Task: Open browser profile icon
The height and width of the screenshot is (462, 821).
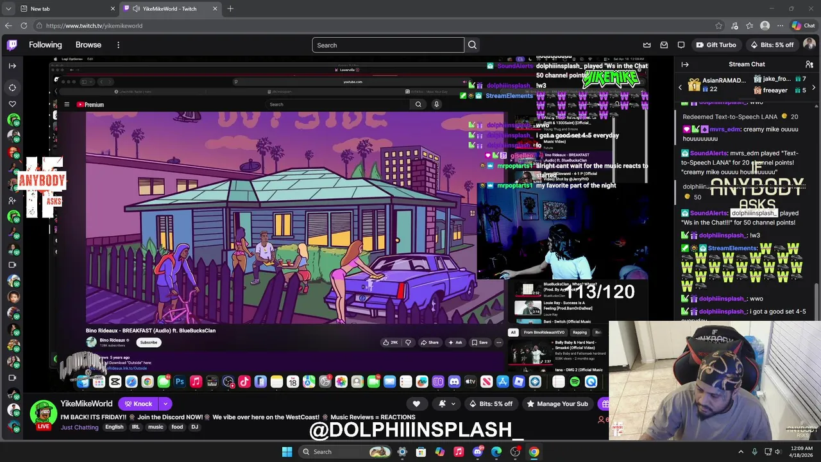Action: click(x=765, y=26)
